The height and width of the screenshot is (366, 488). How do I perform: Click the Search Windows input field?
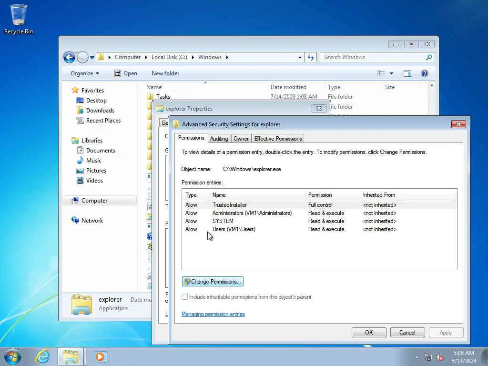(x=374, y=57)
